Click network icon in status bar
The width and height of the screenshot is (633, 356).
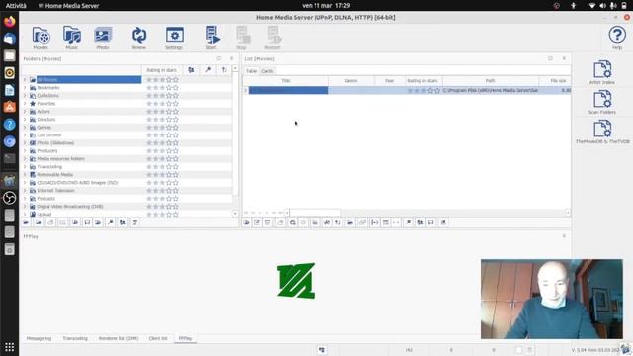click(x=322, y=350)
